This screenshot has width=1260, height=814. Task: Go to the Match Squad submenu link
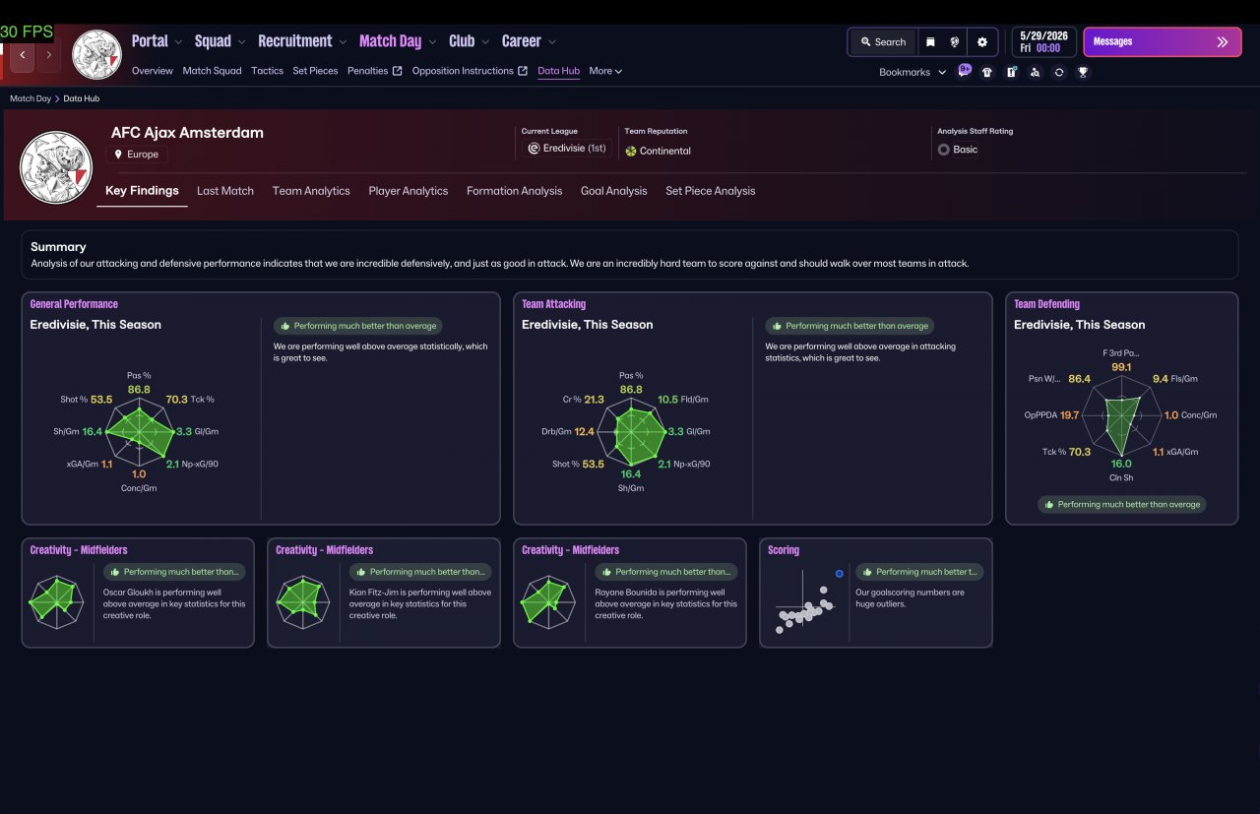212,71
